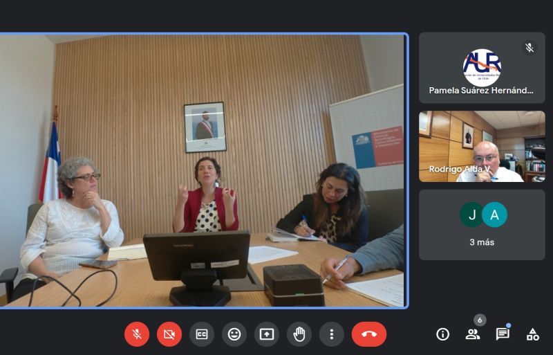Turn on the camera
This screenshot has width=553, height=355.
coord(169,334)
